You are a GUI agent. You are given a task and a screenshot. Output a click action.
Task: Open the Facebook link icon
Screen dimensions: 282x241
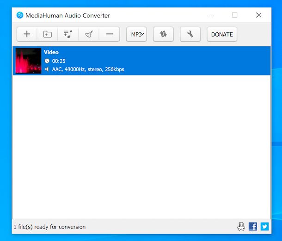tap(253, 226)
